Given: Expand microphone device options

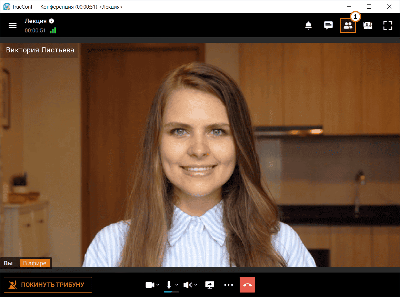Looking at the screenshot, I should pyautogui.click(x=177, y=285).
